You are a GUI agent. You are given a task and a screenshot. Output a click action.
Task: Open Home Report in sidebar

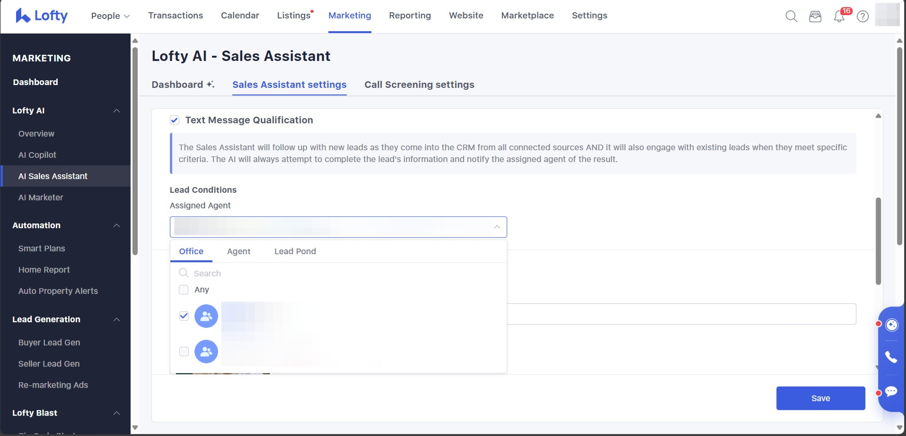pos(44,270)
